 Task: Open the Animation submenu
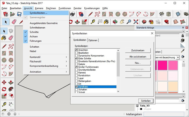[x=46, y=72]
